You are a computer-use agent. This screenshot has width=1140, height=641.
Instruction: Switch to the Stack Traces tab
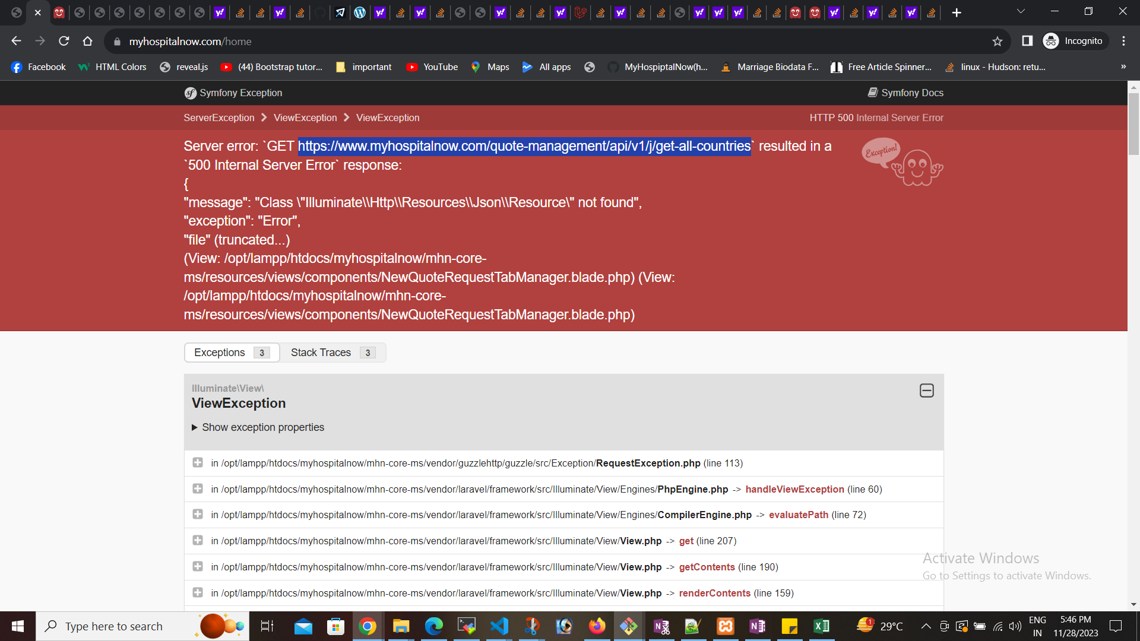pyautogui.click(x=333, y=353)
